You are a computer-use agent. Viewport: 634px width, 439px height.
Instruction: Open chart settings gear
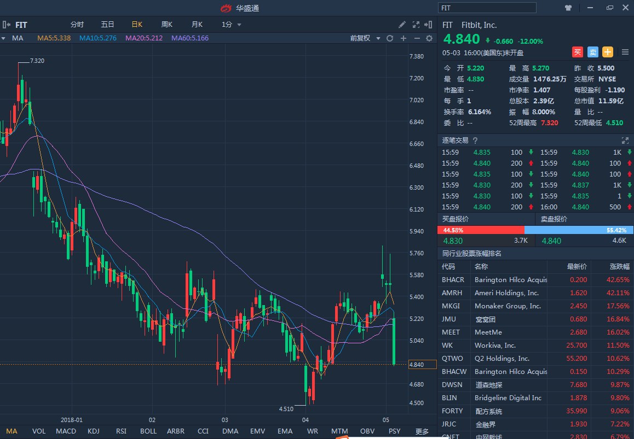(x=429, y=38)
